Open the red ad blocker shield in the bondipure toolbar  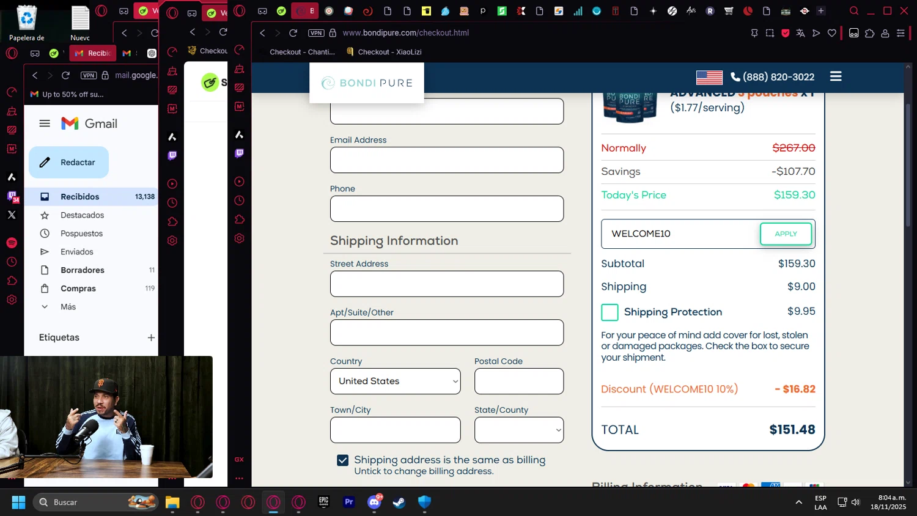(x=786, y=33)
